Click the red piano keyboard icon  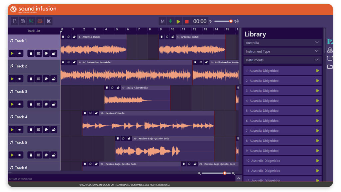(x=40, y=21)
